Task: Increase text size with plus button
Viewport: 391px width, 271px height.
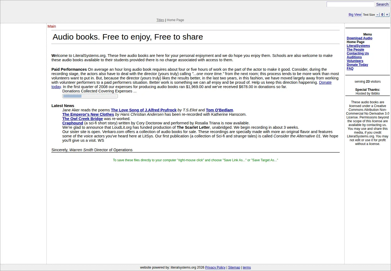Action: (x=387, y=15)
